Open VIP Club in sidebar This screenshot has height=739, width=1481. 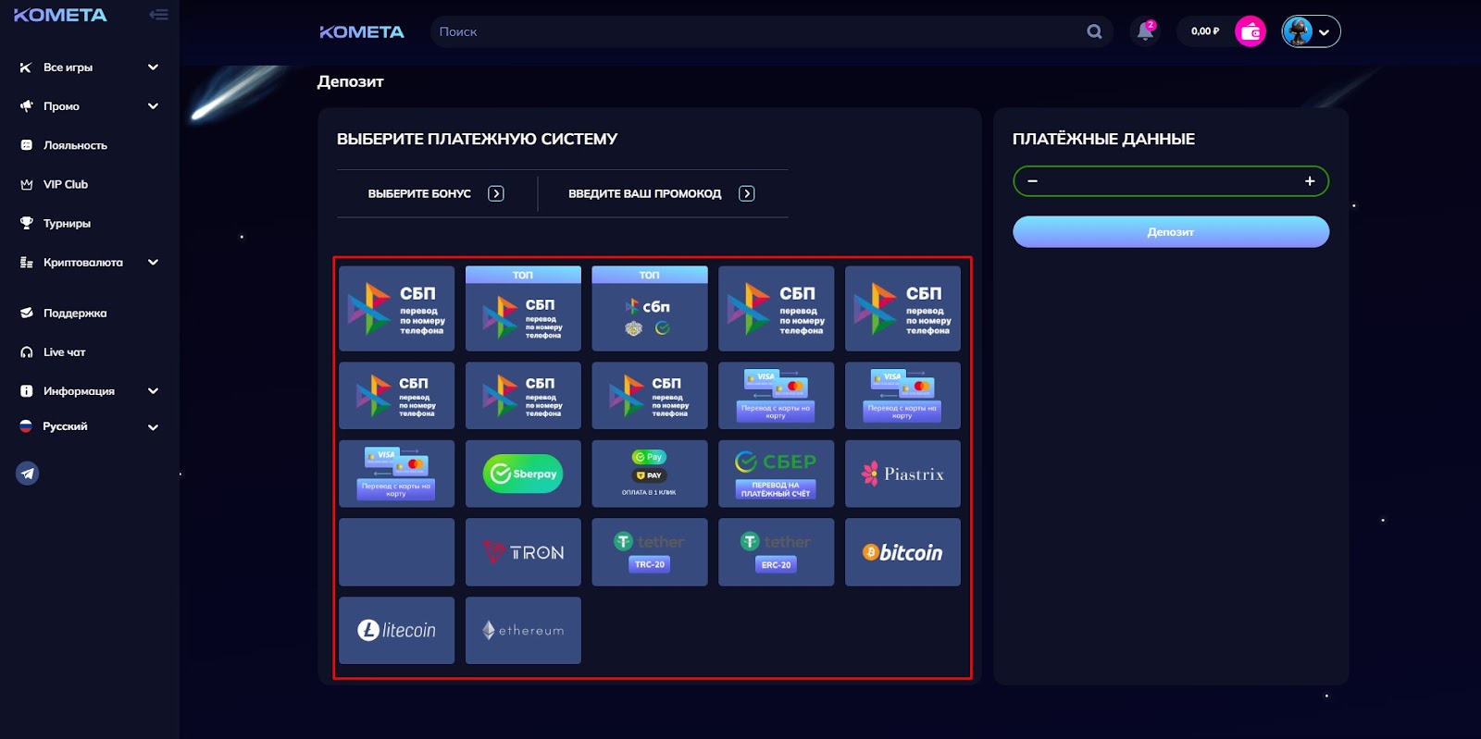pos(66,184)
